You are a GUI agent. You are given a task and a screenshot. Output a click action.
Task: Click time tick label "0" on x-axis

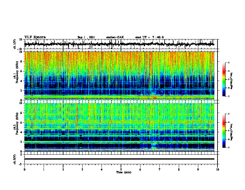pyautogui.click(x=24, y=170)
